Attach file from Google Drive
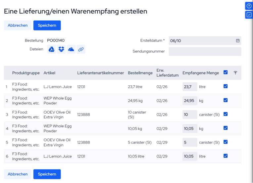 pos(51,49)
